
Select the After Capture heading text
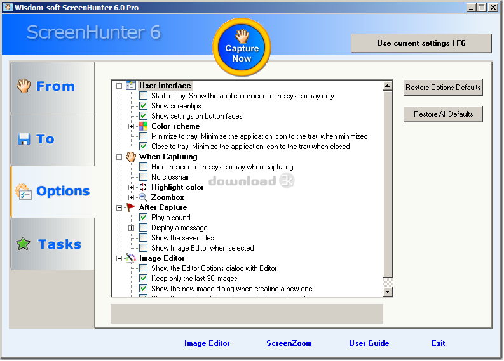coord(163,207)
